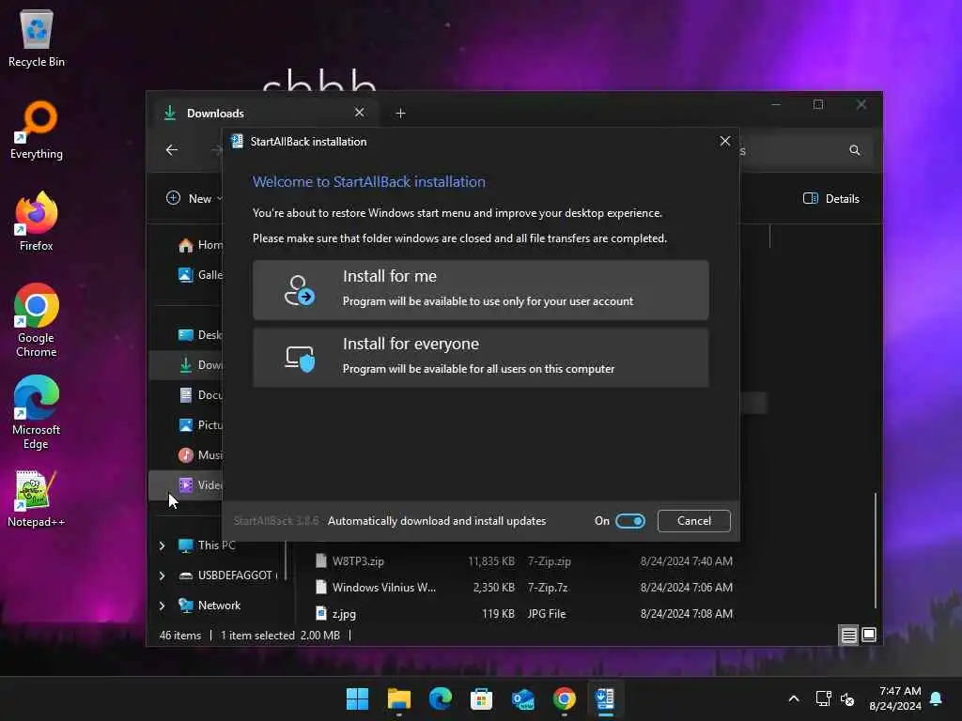The width and height of the screenshot is (962, 721).
Task: Select the z.jpg file
Action: (335, 614)
